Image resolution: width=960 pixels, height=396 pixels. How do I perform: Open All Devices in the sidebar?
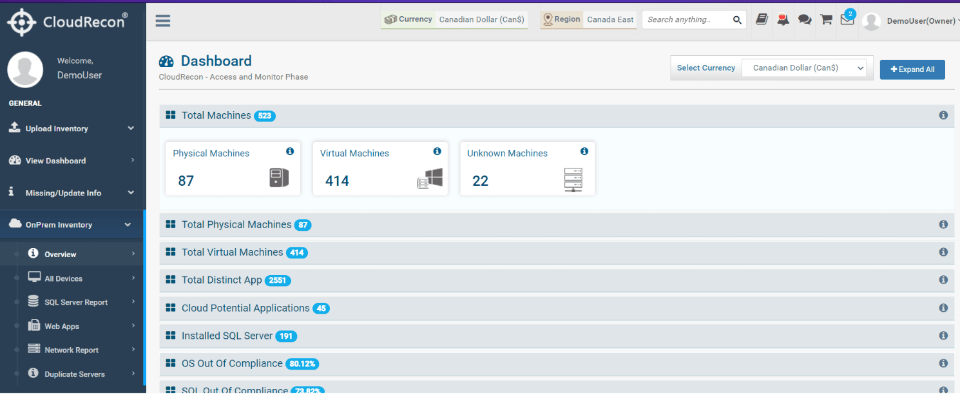[72, 278]
